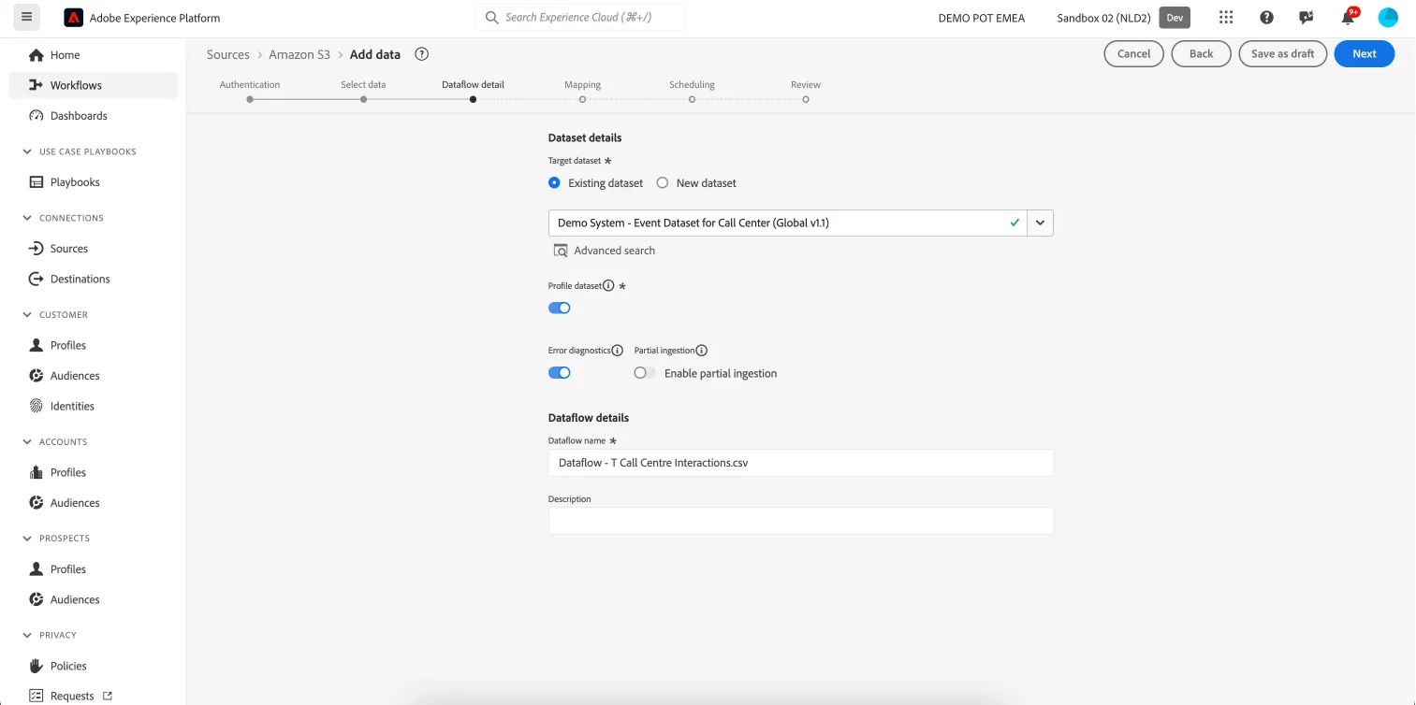Screen dimensions: 1416x705
Task: Collapse the Use Case Playbooks section
Action: point(27,151)
